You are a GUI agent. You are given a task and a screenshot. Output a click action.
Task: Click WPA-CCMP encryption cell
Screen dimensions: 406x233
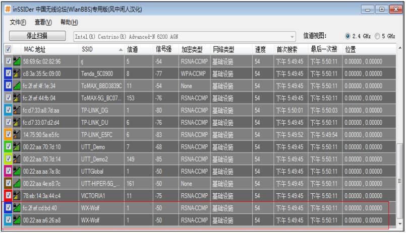click(x=193, y=73)
